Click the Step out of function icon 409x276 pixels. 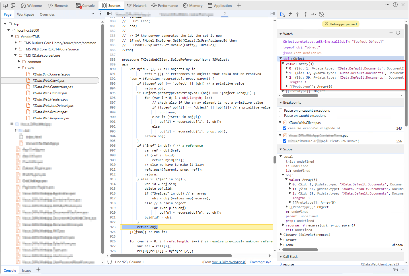click(306, 14)
